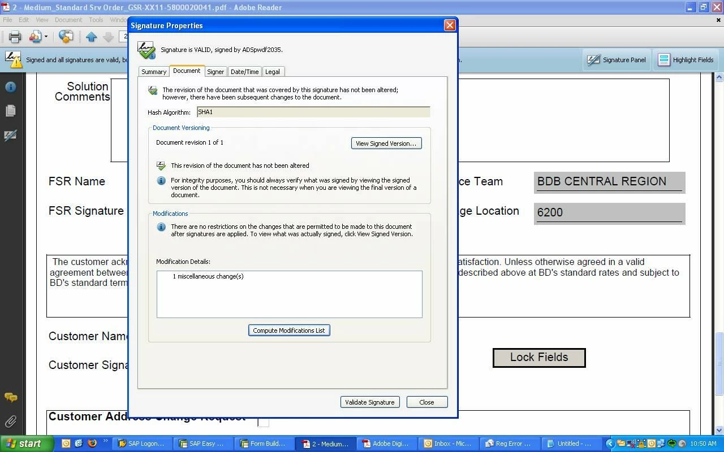Tick the Customer Address Change Request checkbox
The height and width of the screenshot is (452, 724).
point(263,421)
